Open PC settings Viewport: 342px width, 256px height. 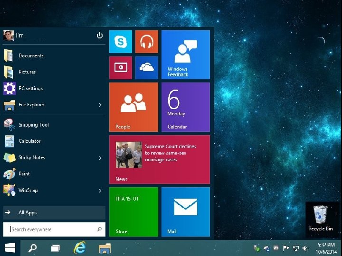pos(30,89)
